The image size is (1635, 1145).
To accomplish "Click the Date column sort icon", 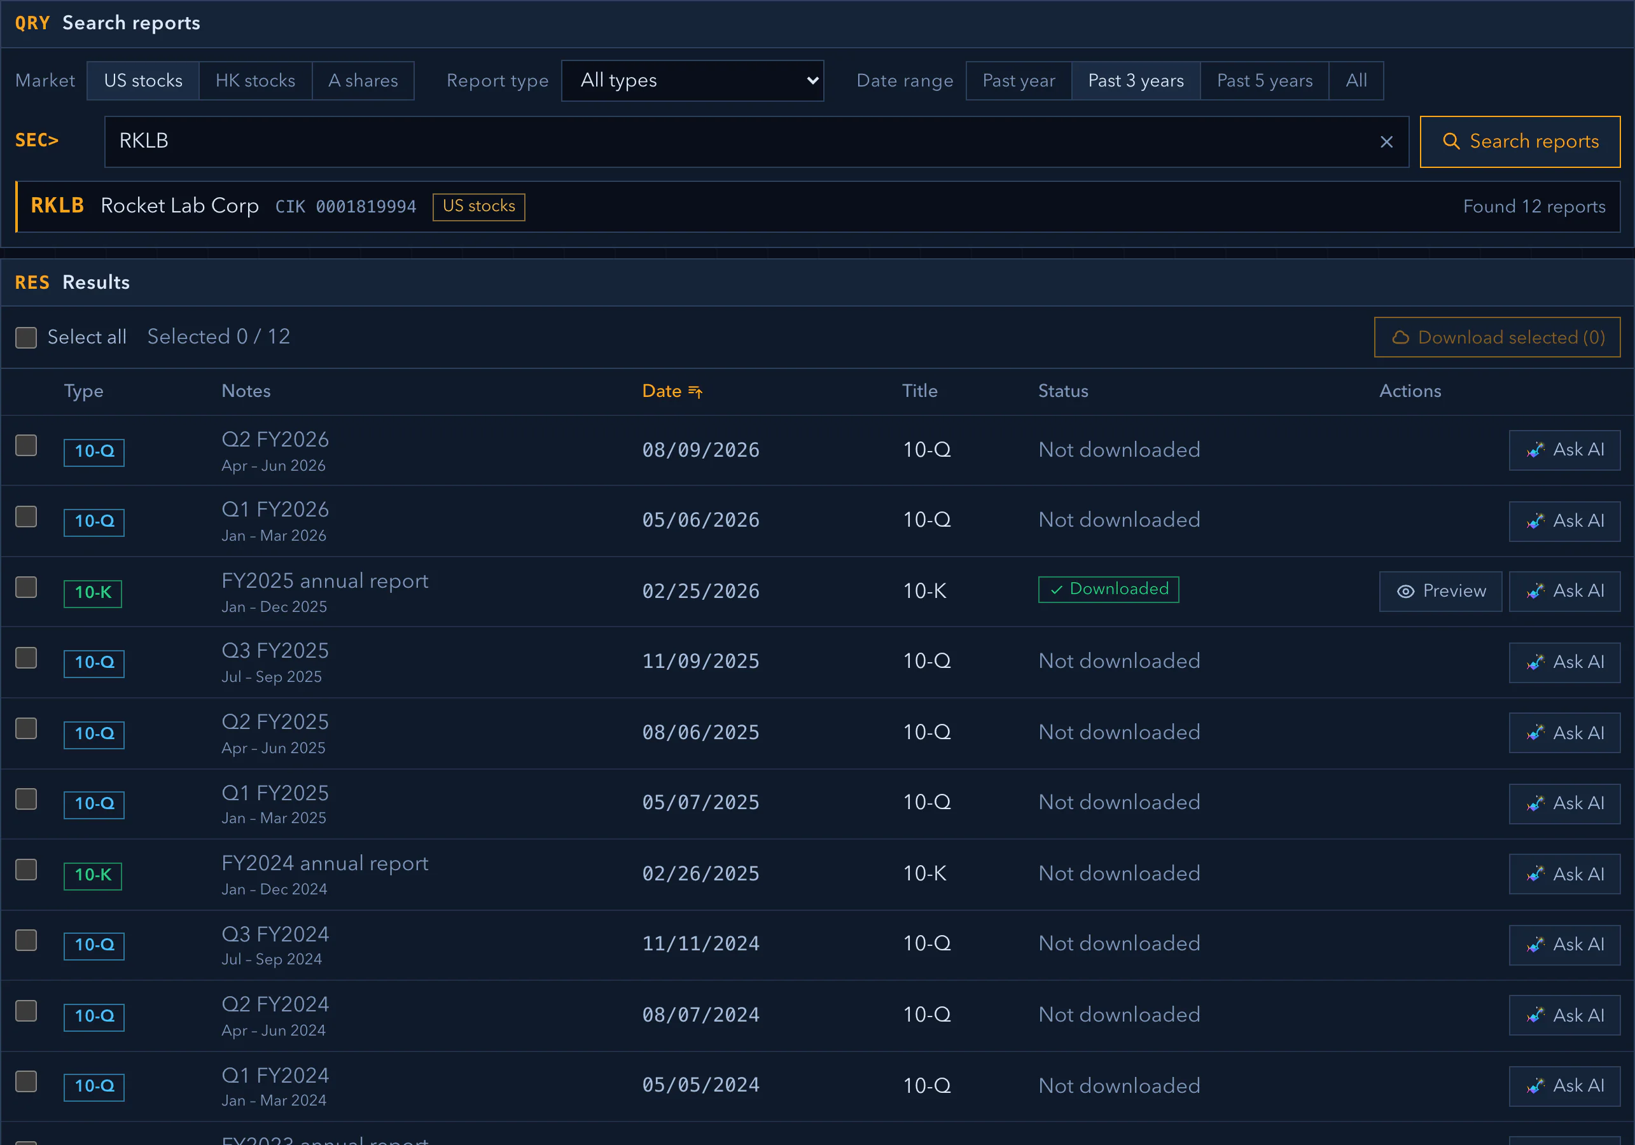I will click(x=696, y=392).
